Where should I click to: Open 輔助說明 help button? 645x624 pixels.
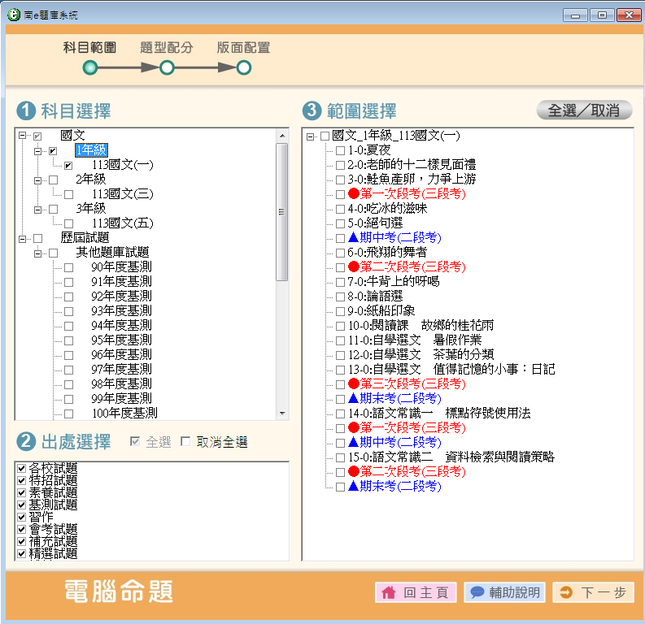point(504,592)
